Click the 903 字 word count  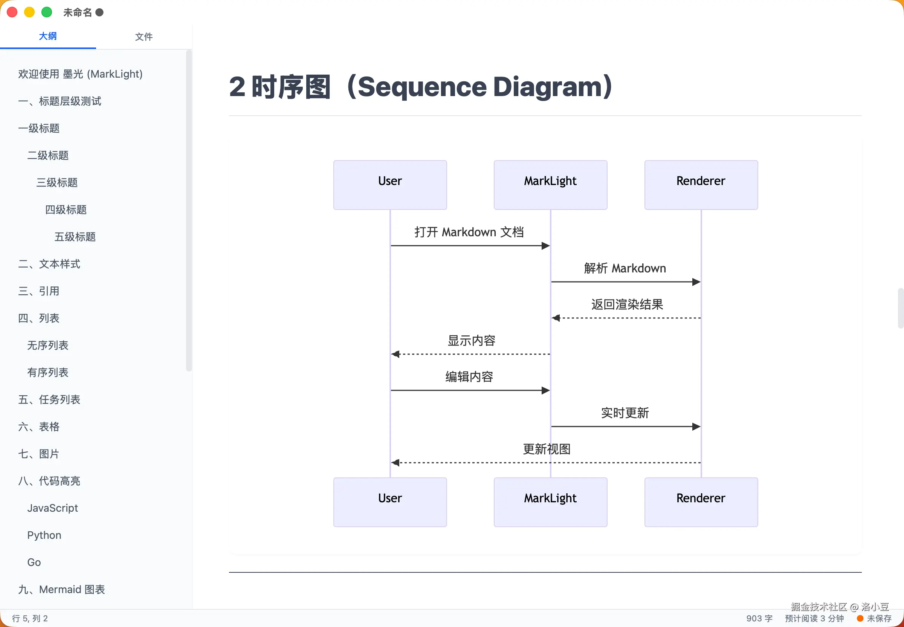[759, 618]
